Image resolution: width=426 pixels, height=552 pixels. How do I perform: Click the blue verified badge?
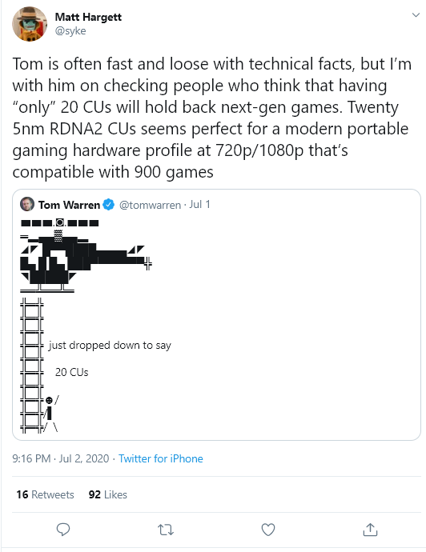pyautogui.click(x=109, y=205)
